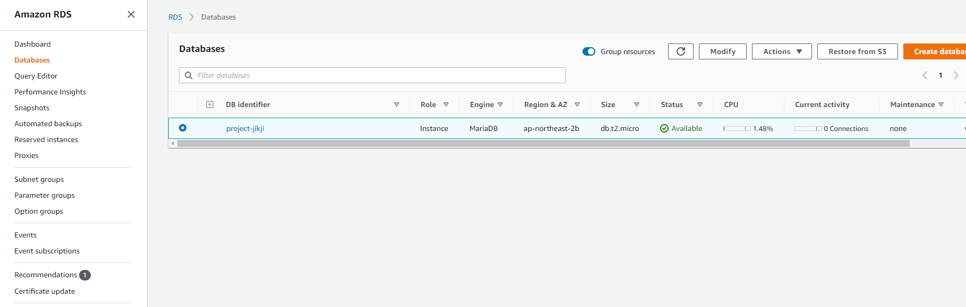Click Recommendations count badge
The height and width of the screenshot is (307, 966).
[x=85, y=275]
